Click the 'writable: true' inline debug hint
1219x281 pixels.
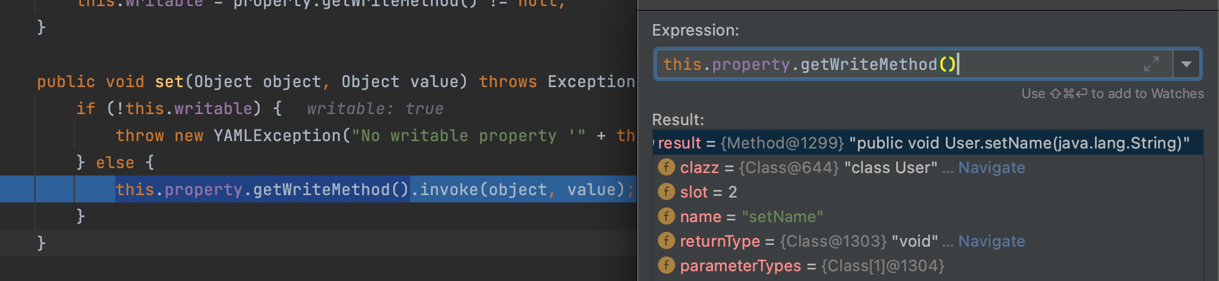pos(375,109)
